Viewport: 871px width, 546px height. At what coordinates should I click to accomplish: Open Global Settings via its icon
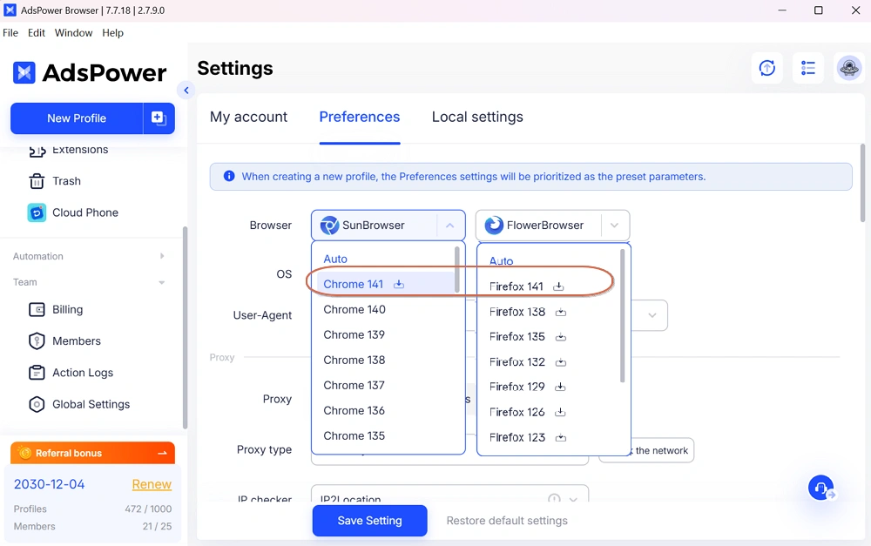point(37,404)
